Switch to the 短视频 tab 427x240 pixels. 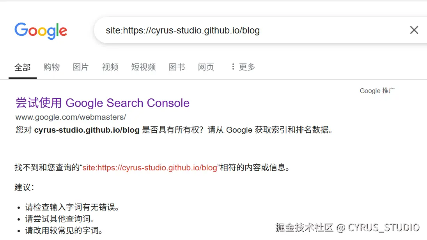coord(144,67)
